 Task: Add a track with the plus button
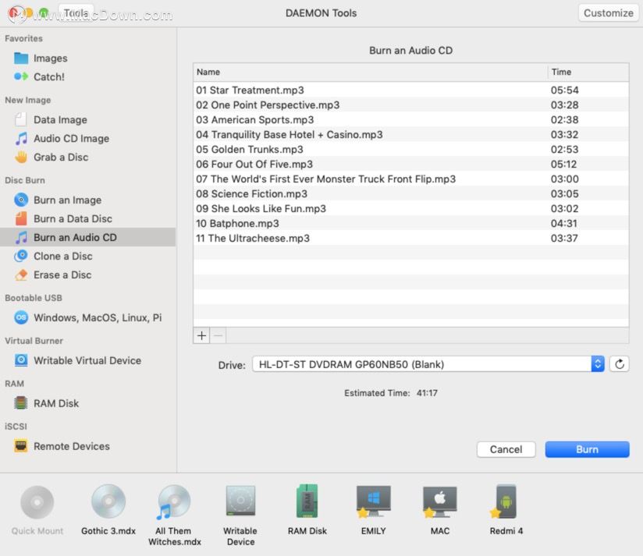201,335
